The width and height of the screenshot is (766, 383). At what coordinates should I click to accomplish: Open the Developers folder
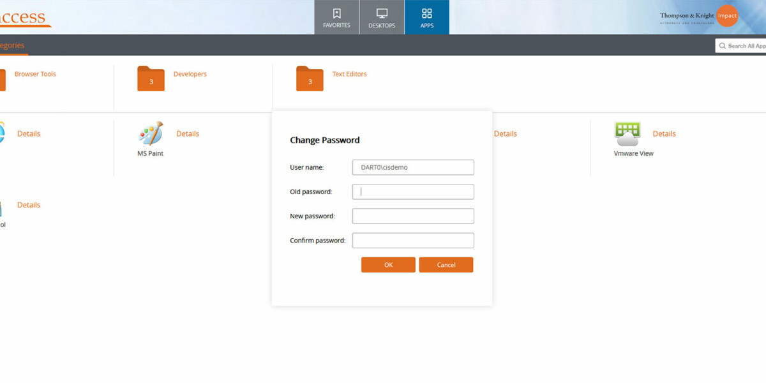[151, 78]
